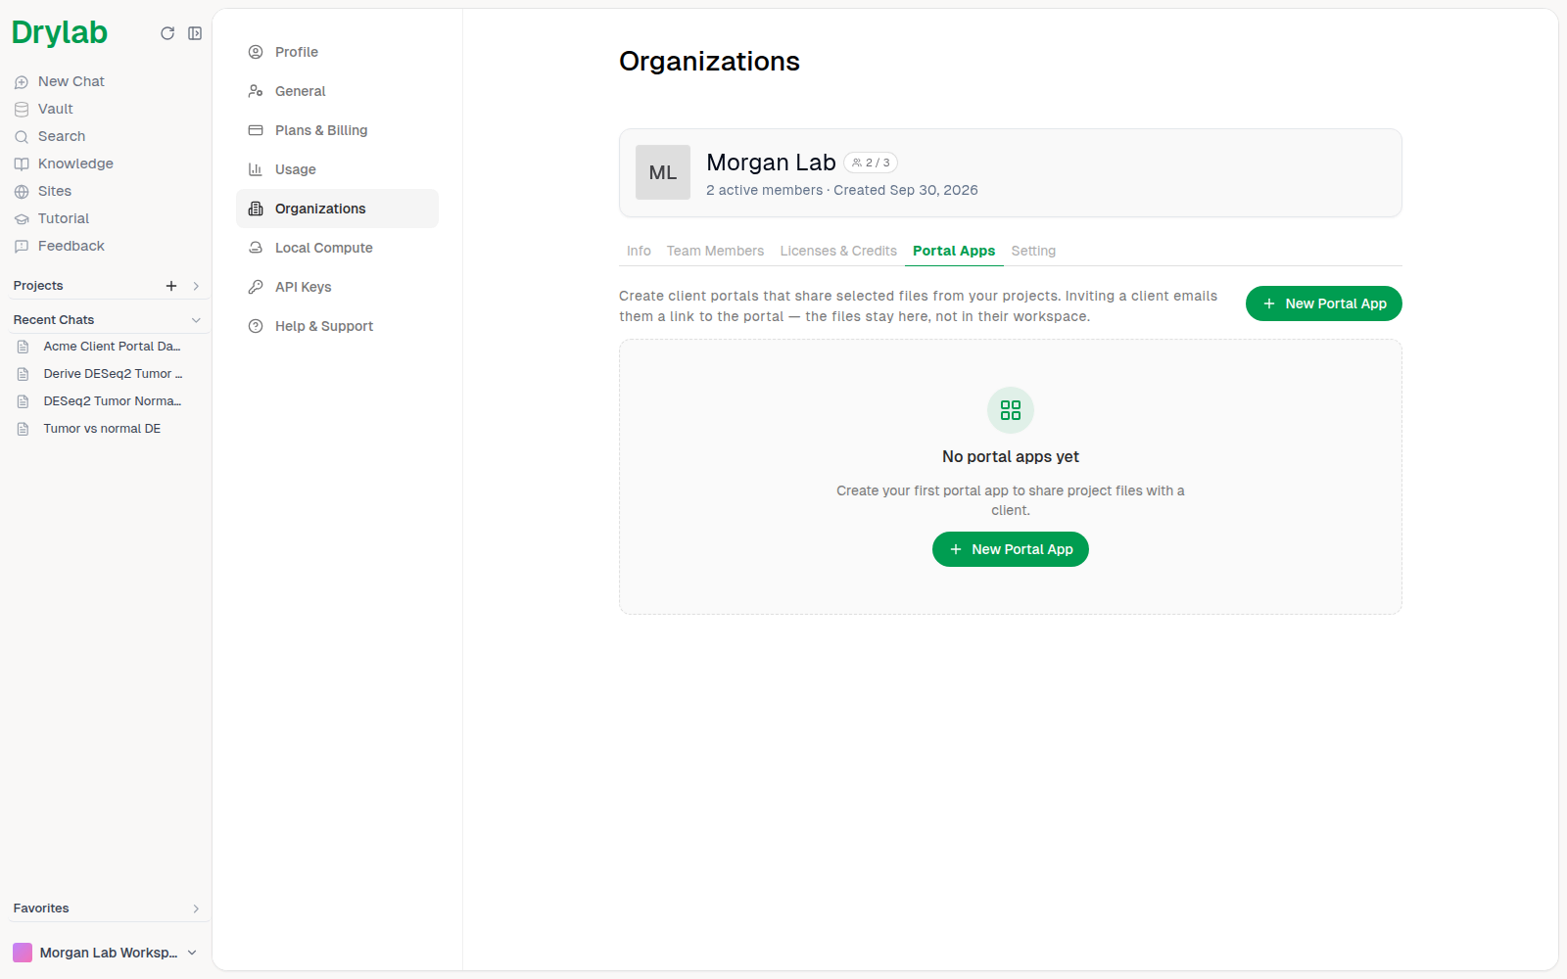Click the ML organization avatar
Screen dimensions: 1567x979
coord(663,172)
